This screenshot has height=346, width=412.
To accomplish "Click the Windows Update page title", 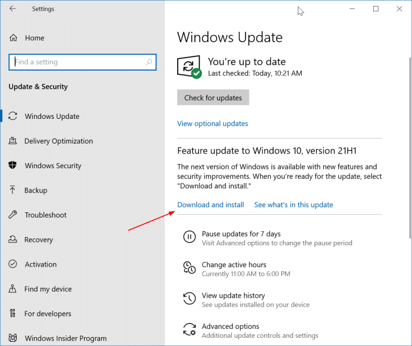I will [230, 37].
